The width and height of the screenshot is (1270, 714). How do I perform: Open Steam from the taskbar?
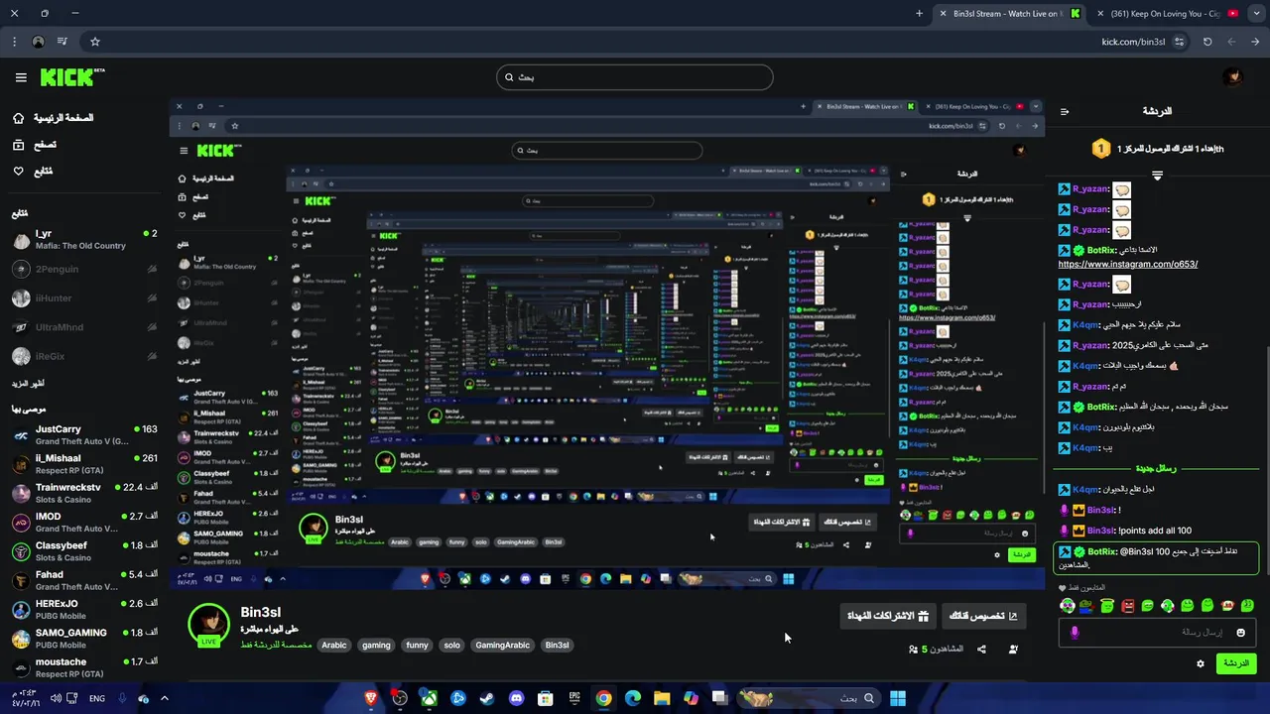[x=487, y=698]
